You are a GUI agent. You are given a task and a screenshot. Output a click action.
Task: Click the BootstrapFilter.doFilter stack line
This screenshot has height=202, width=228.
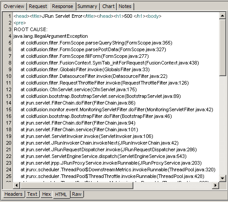pos(96,116)
